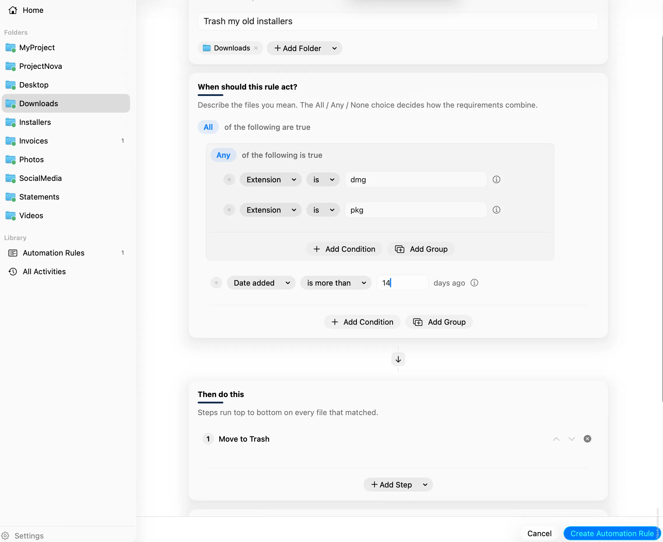Click drag handle of Date added row
Viewport: 663px width, 542px height.
pyautogui.click(x=216, y=283)
